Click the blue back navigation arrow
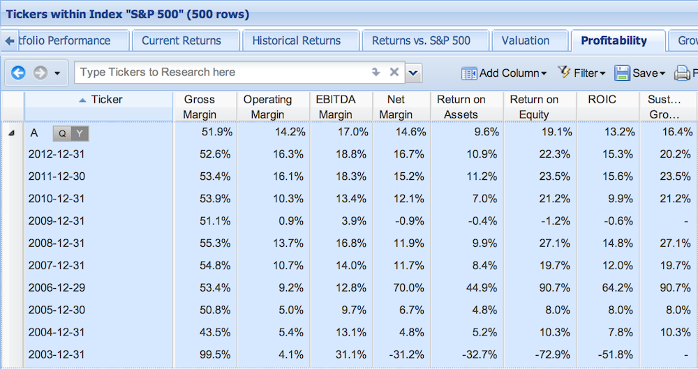This screenshot has height=369, width=698. (18, 73)
